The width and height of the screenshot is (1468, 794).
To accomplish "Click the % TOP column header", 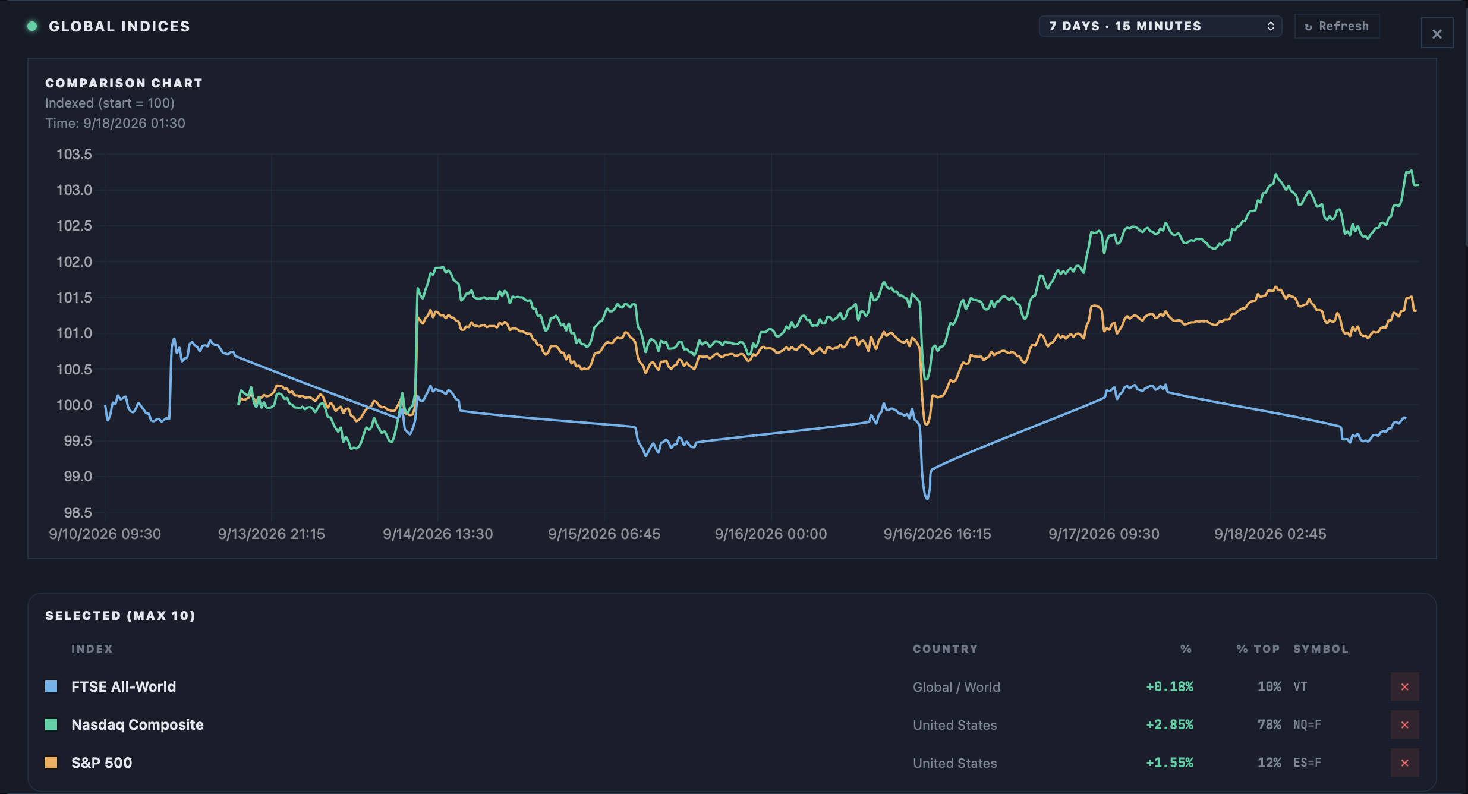I will (1258, 649).
